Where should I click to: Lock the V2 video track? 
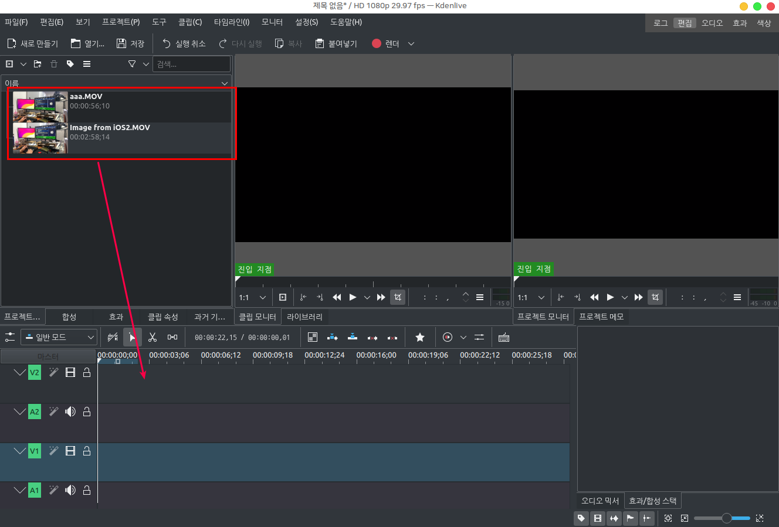coord(87,372)
